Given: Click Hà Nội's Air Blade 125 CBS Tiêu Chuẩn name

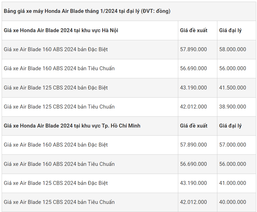Looking at the screenshot, I should pos(59,107).
